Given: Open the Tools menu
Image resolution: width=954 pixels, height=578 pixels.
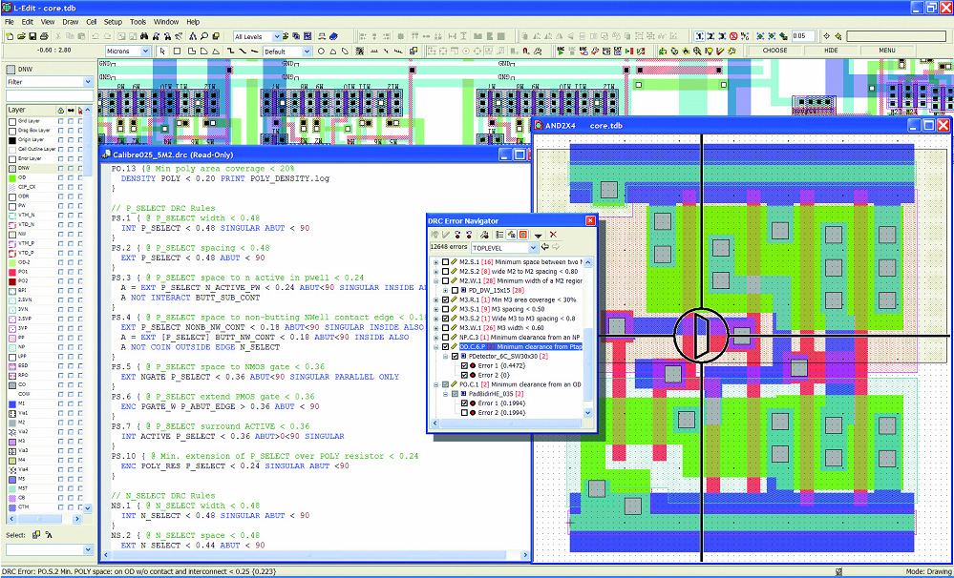Looking at the screenshot, I should pyautogui.click(x=138, y=22).
